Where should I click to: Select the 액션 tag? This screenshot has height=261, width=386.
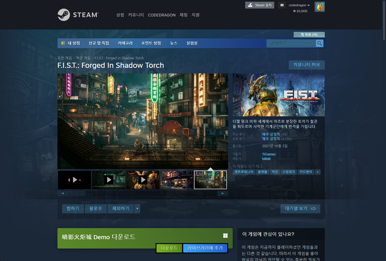(275, 172)
